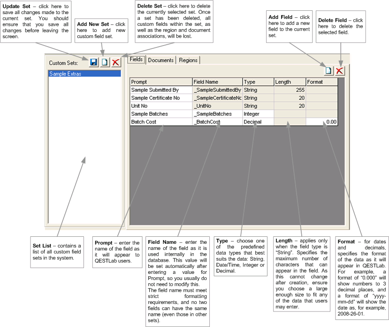Screen dimensions: 389x327
Task: Click the Delete Field red X icon
Action: coord(340,70)
